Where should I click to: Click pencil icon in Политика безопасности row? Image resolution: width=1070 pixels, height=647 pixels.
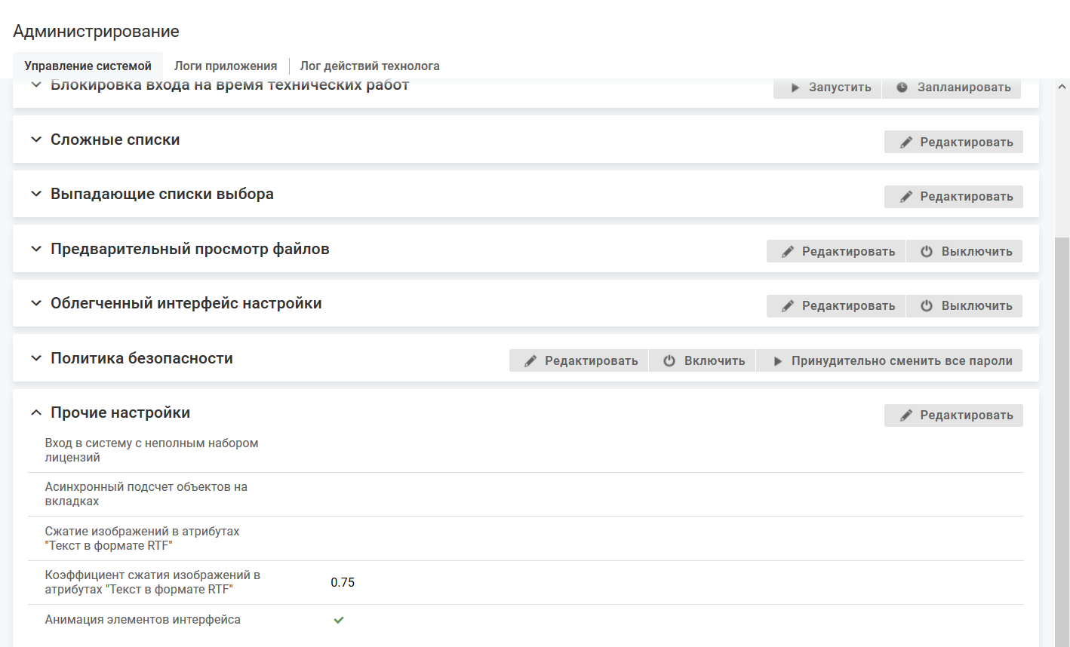pos(530,361)
